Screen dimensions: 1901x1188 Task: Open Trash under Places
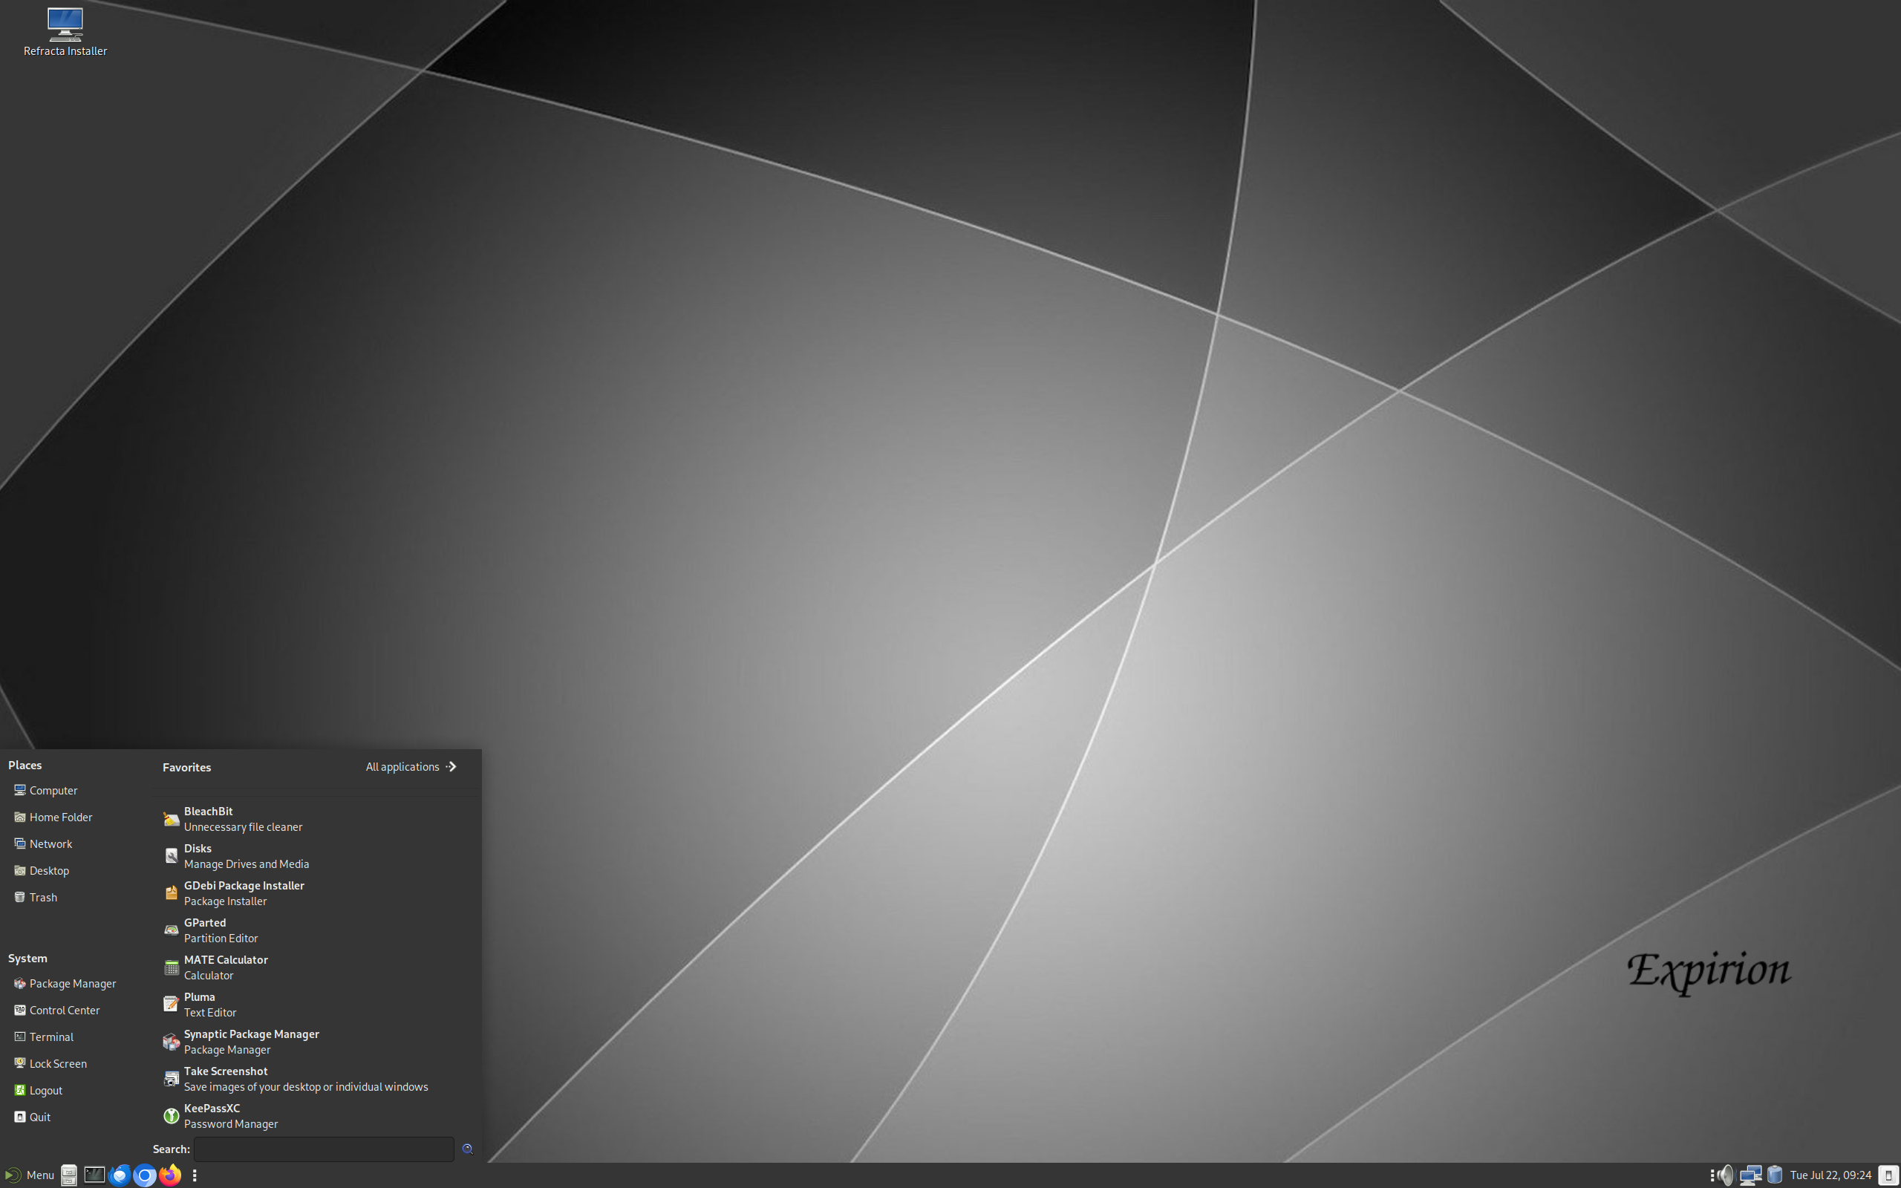pos(36,897)
